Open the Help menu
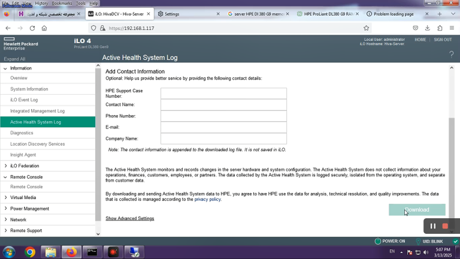Image resolution: width=460 pixels, height=259 pixels. [x=93, y=3]
